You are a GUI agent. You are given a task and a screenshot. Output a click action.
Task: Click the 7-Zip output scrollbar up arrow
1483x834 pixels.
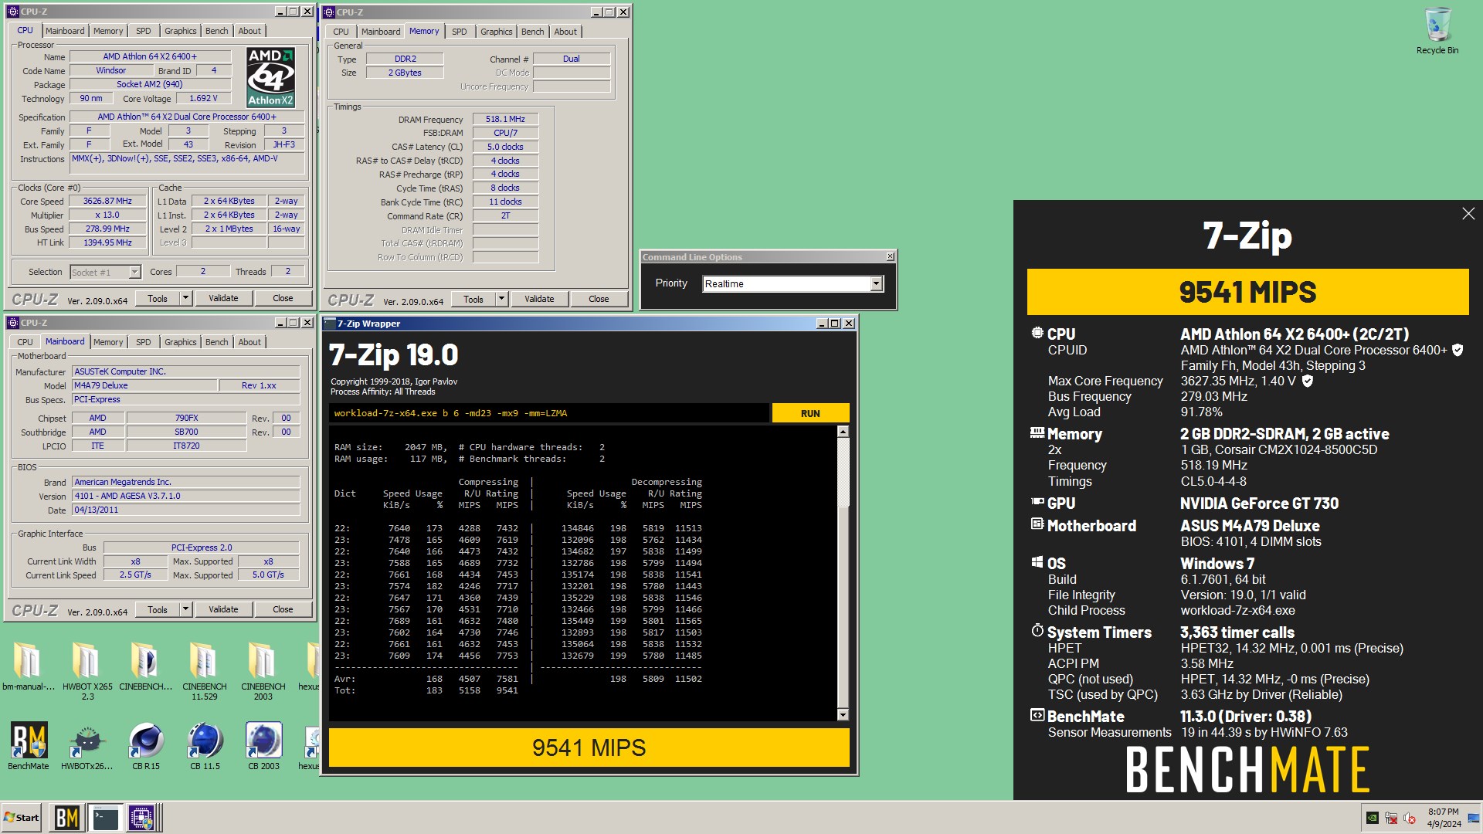pos(843,432)
